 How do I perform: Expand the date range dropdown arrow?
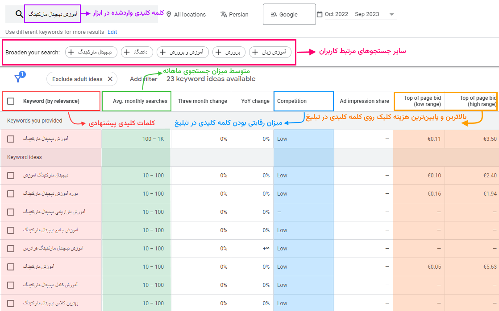[x=391, y=14]
